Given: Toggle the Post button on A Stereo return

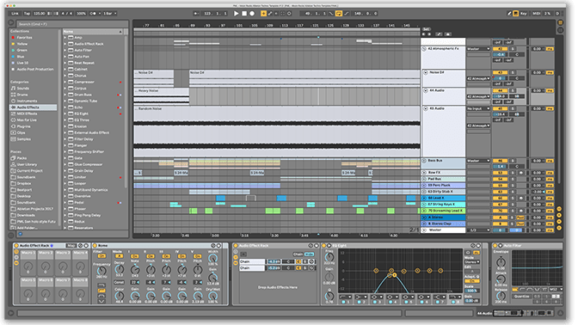Looking at the screenshot, I should (520, 218).
